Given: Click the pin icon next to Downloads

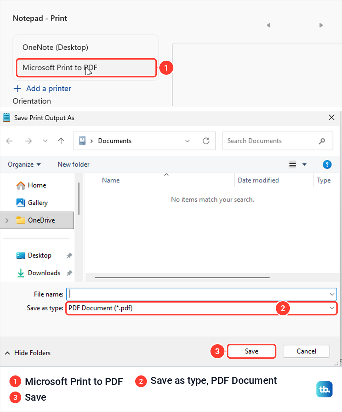Looking at the screenshot, I should (69, 273).
